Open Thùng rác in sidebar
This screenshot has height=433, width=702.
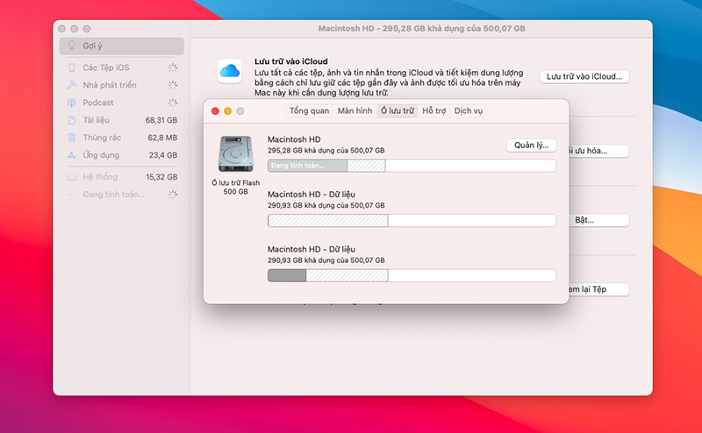click(121, 138)
